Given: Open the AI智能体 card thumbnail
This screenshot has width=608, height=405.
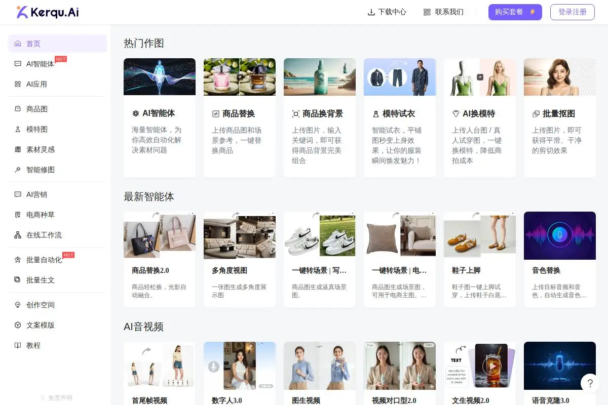Looking at the screenshot, I should [x=160, y=77].
